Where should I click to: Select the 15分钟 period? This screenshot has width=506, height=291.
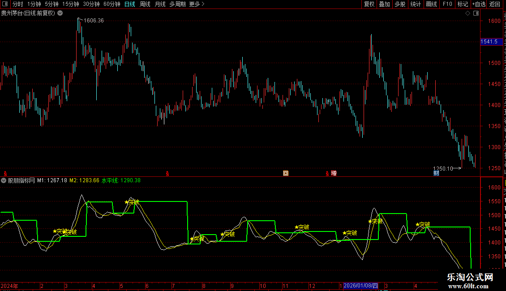click(70, 4)
